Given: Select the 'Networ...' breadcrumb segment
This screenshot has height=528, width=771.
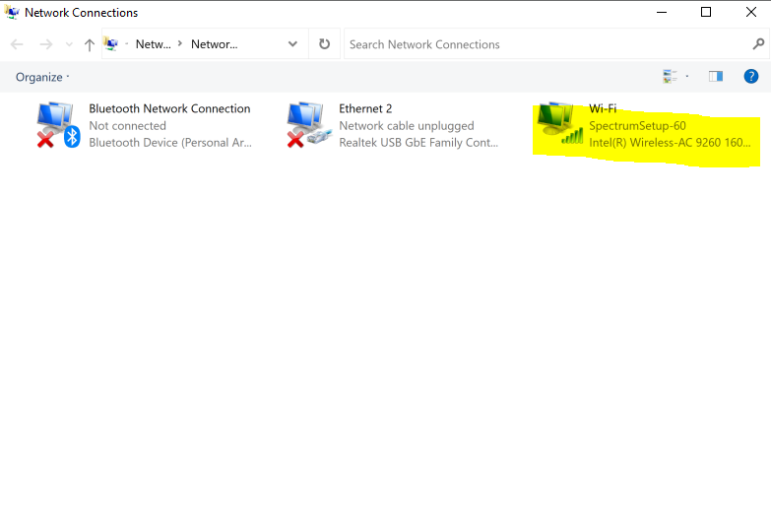Looking at the screenshot, I should point(214,44).
